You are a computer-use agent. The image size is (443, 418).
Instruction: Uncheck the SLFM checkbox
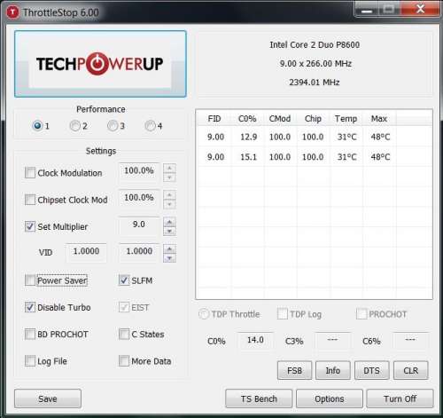pos(124,280)
